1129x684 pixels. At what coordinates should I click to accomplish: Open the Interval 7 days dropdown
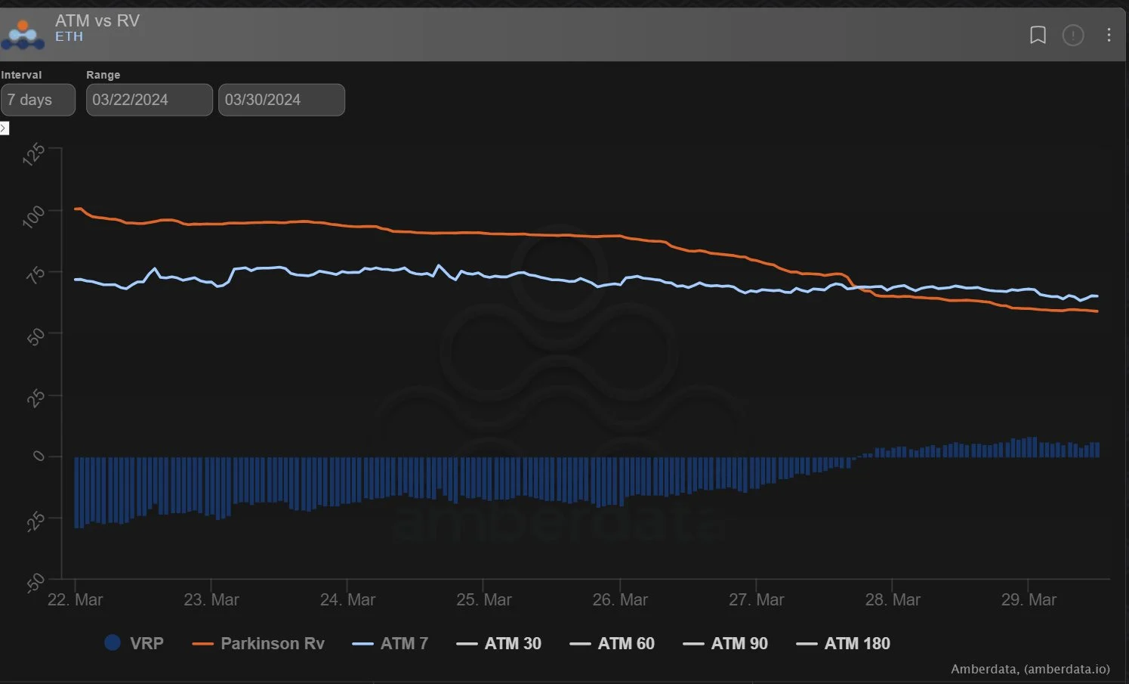[38, 100]
